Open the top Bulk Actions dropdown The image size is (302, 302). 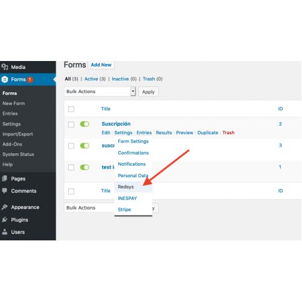100,92
